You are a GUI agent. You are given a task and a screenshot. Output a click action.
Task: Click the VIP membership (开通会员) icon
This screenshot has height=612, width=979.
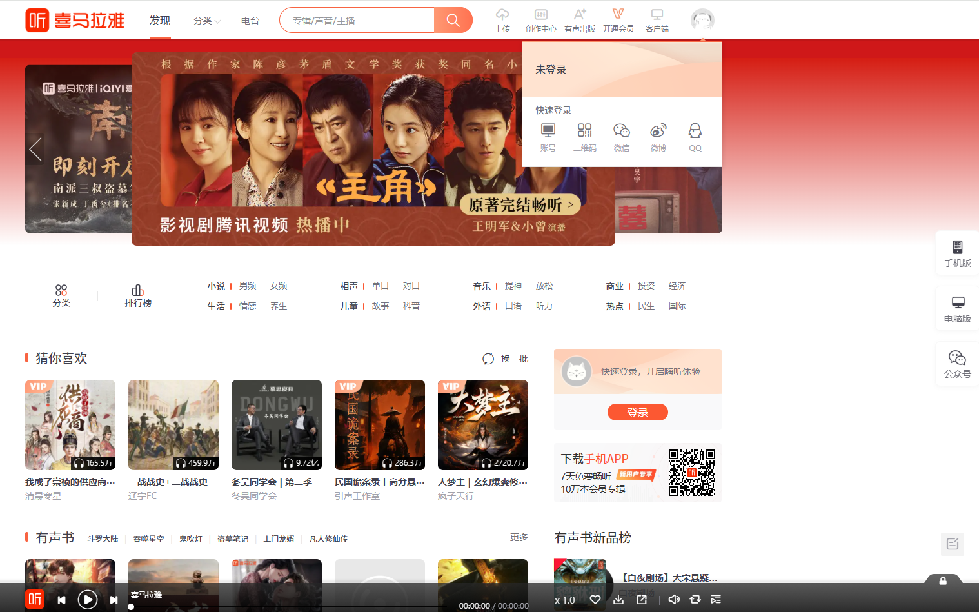click(x=618, y=20)
